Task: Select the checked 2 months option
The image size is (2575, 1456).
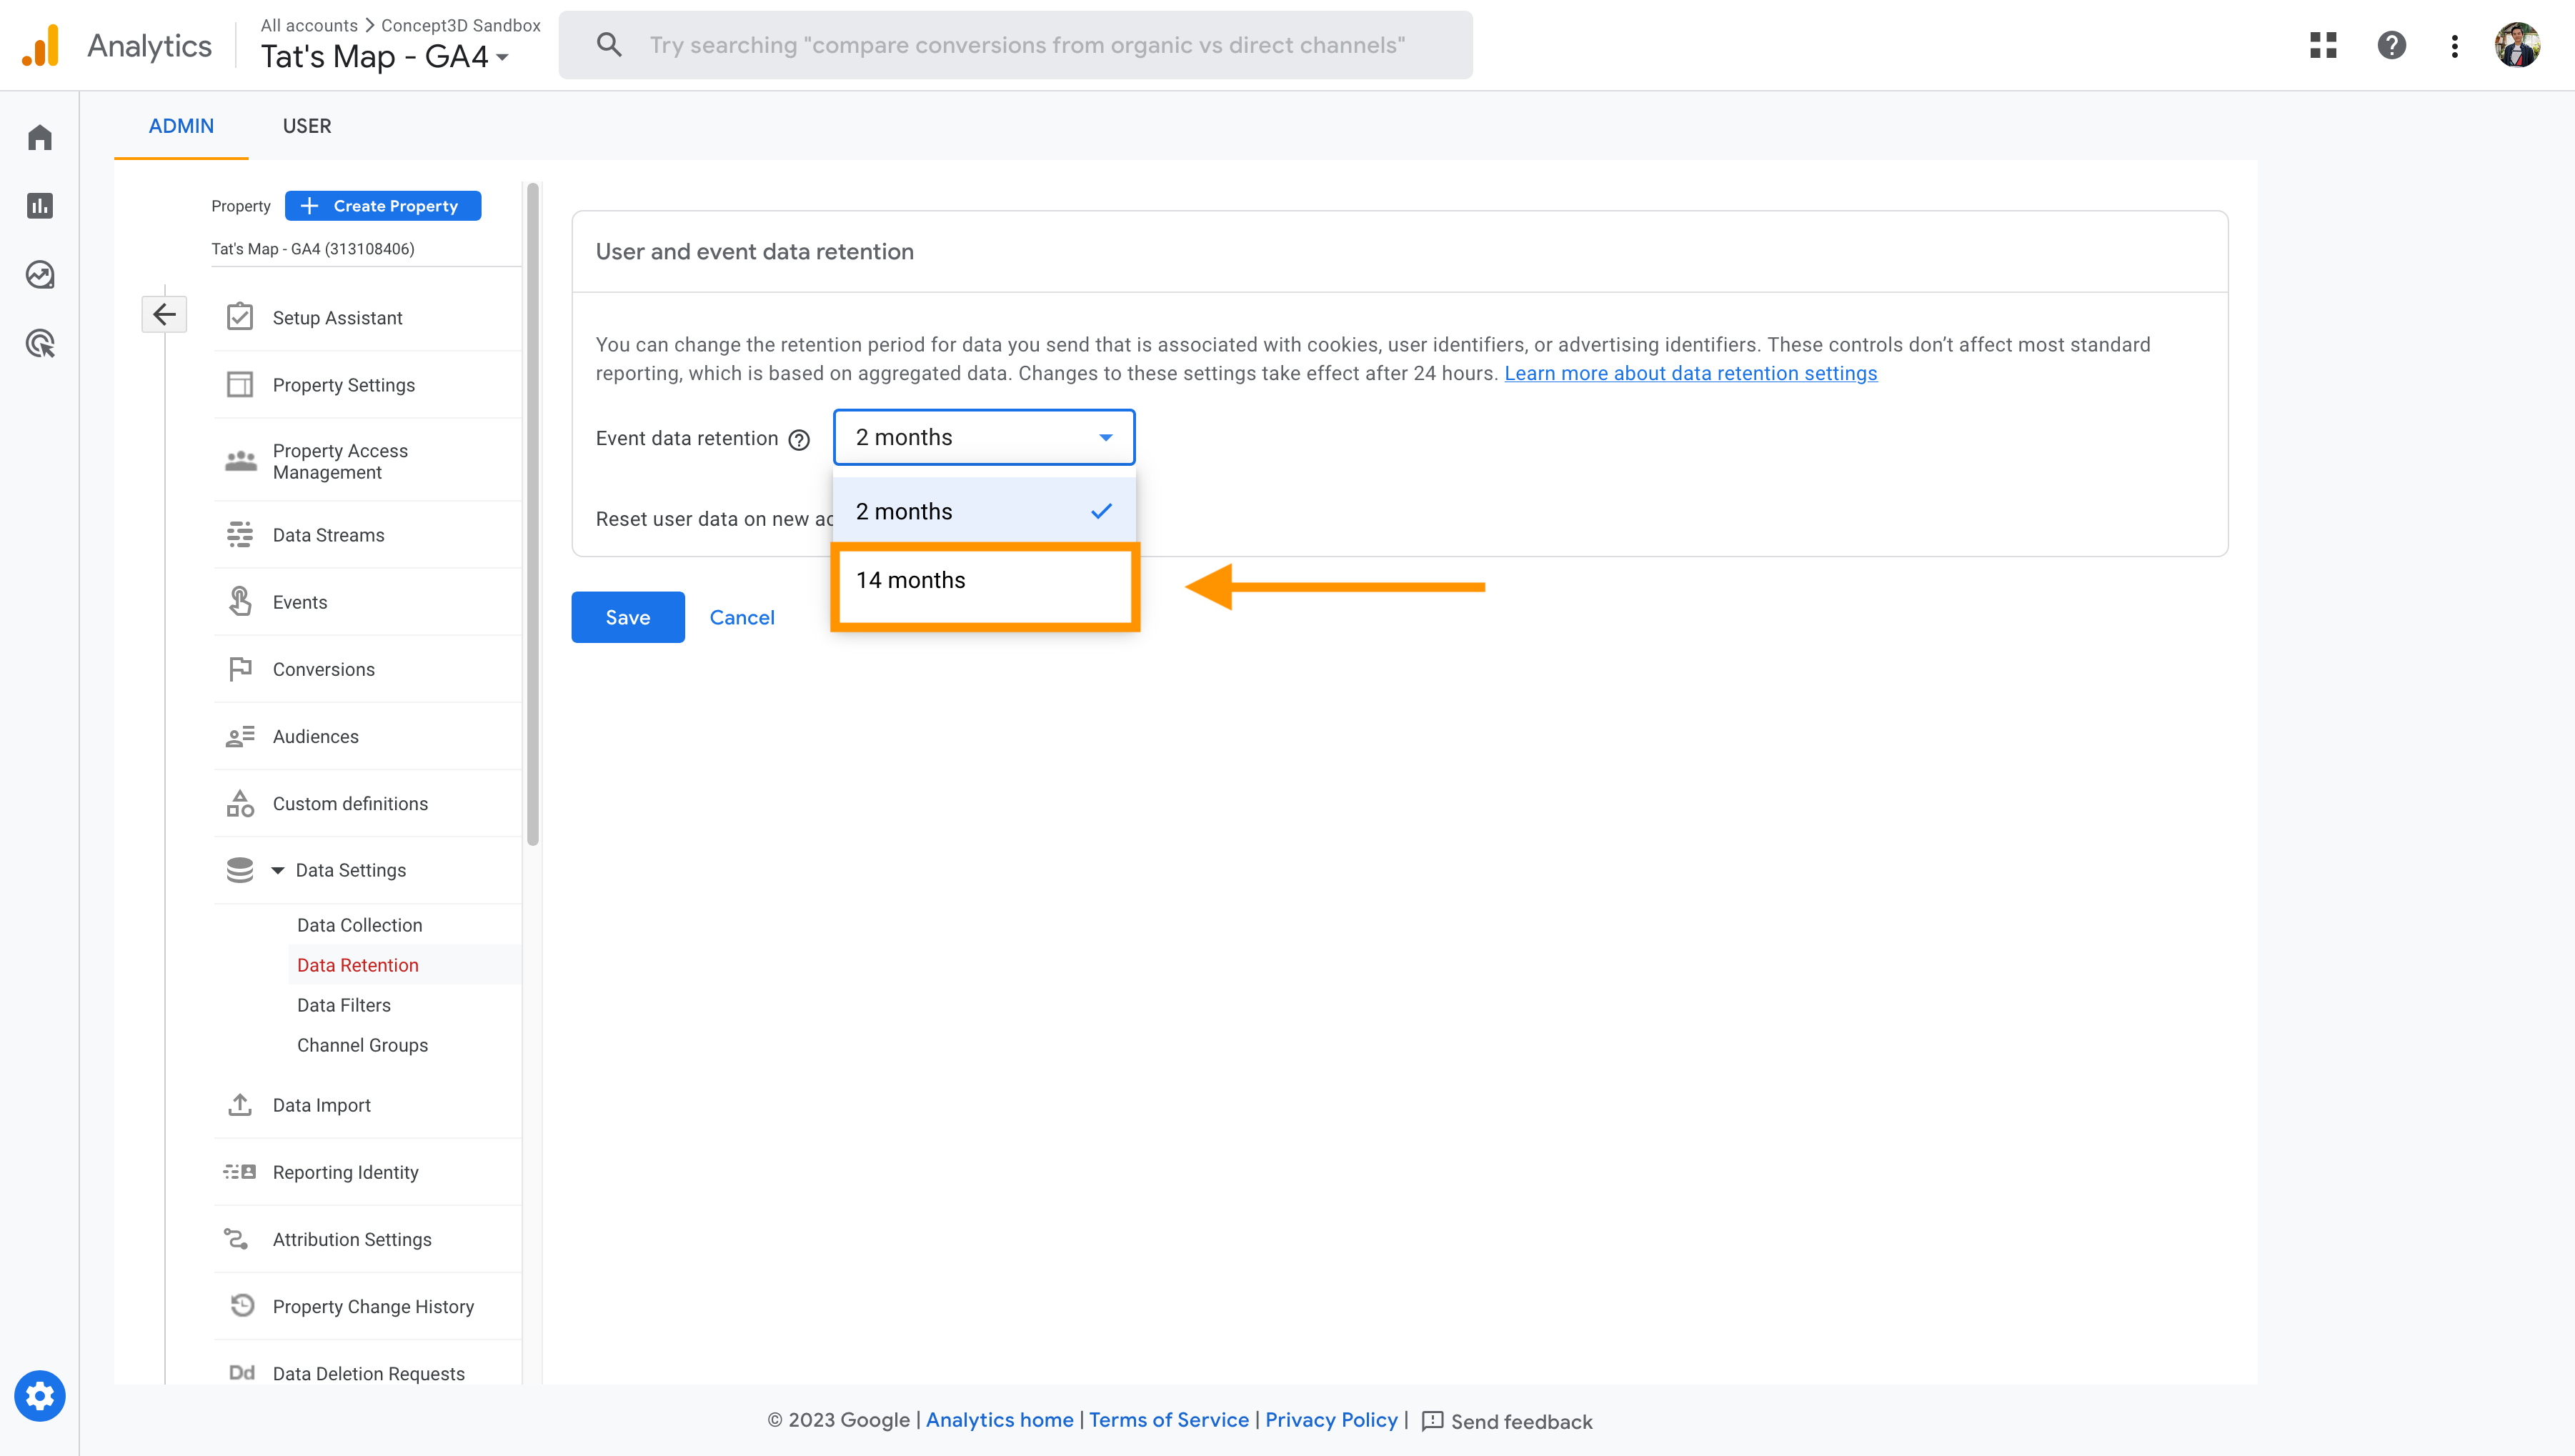Action: pos(902,510)
